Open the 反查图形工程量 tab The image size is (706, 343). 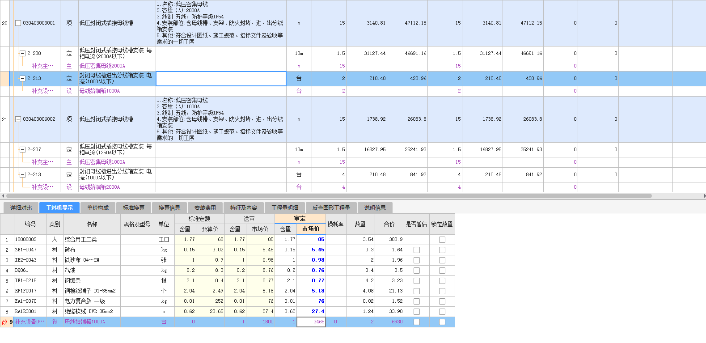[x=331, y=207]
